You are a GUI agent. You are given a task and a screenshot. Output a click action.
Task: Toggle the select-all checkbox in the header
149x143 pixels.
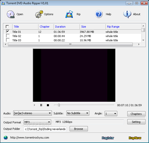click(x=7, y=27)
